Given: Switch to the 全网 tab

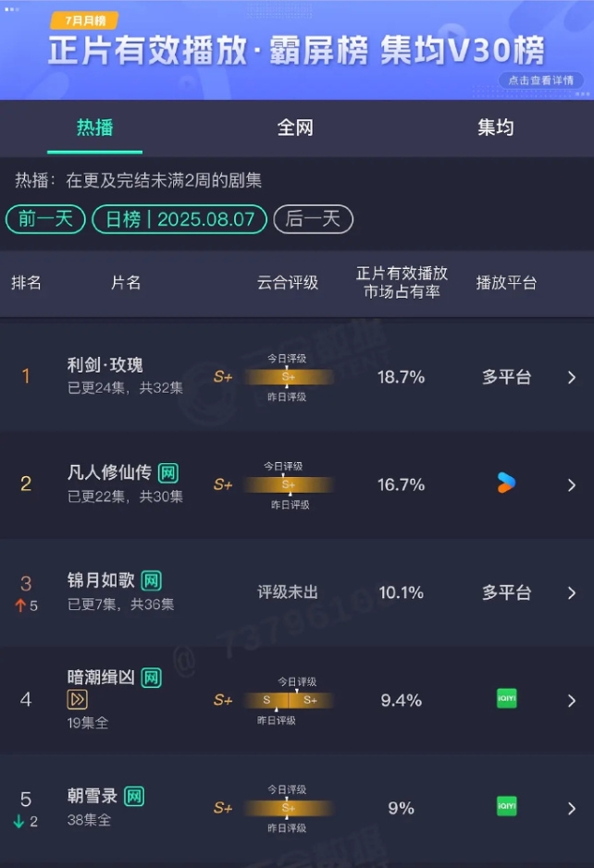Looking at the screenshot, I should [x=295, y=128].
